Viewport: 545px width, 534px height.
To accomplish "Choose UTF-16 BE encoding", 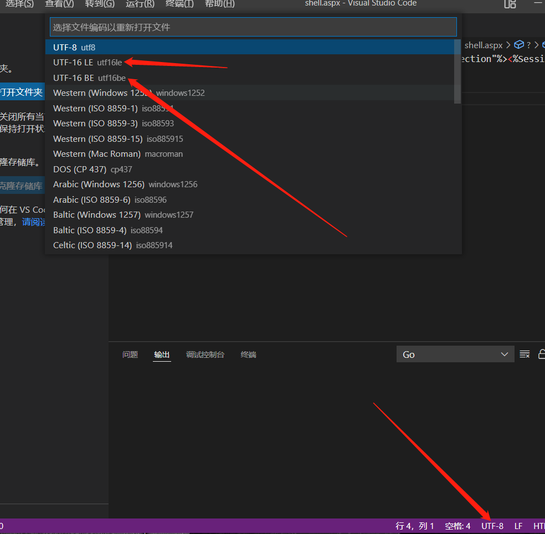I will (250, 78).
